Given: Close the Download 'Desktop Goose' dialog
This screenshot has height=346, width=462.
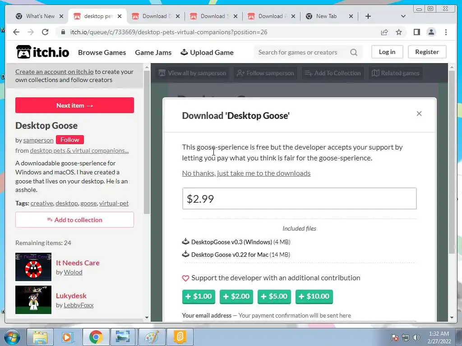Looking at the screenshot, I should pos(419,114).
